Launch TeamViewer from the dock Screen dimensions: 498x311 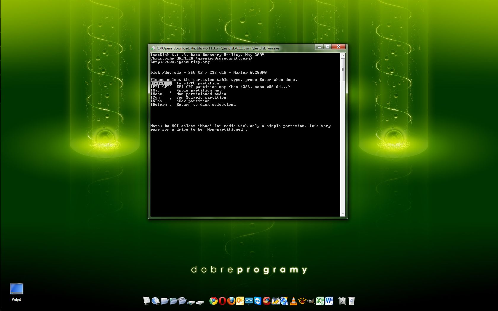tap(258, 301)
